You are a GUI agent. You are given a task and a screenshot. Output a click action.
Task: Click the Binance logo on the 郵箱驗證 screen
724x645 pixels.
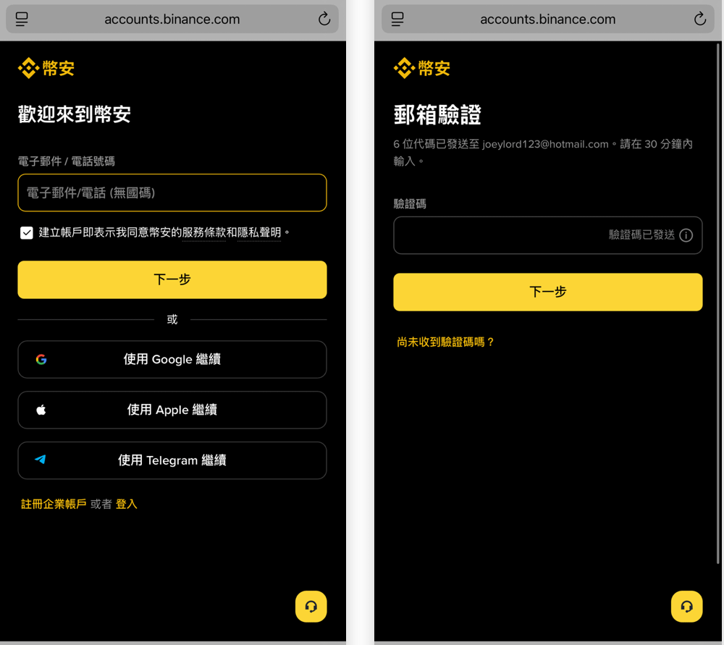click(x=422, y=68)
